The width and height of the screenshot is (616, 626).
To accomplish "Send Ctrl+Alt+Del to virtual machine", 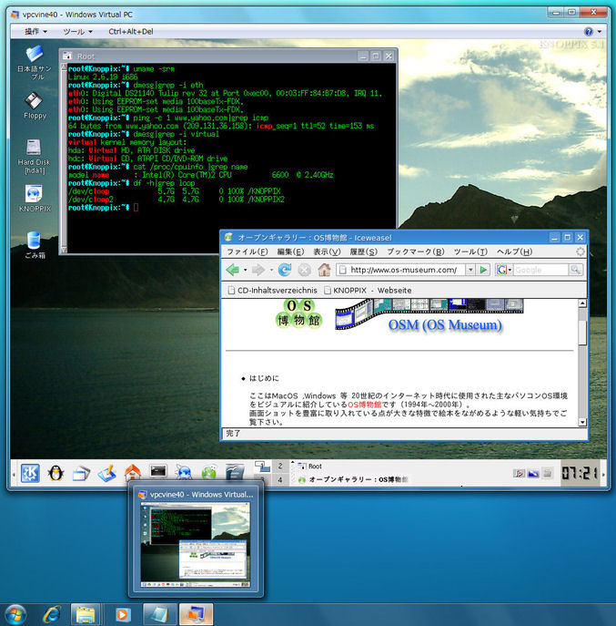I will click(131, 31).
